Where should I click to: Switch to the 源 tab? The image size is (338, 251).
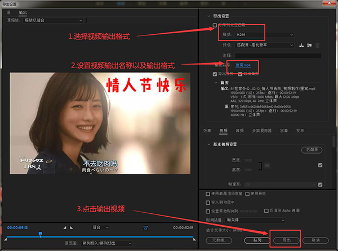(x=8, y=12)
